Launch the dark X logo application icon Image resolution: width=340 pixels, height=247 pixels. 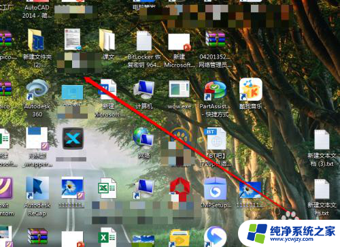[x=73, y=138]
